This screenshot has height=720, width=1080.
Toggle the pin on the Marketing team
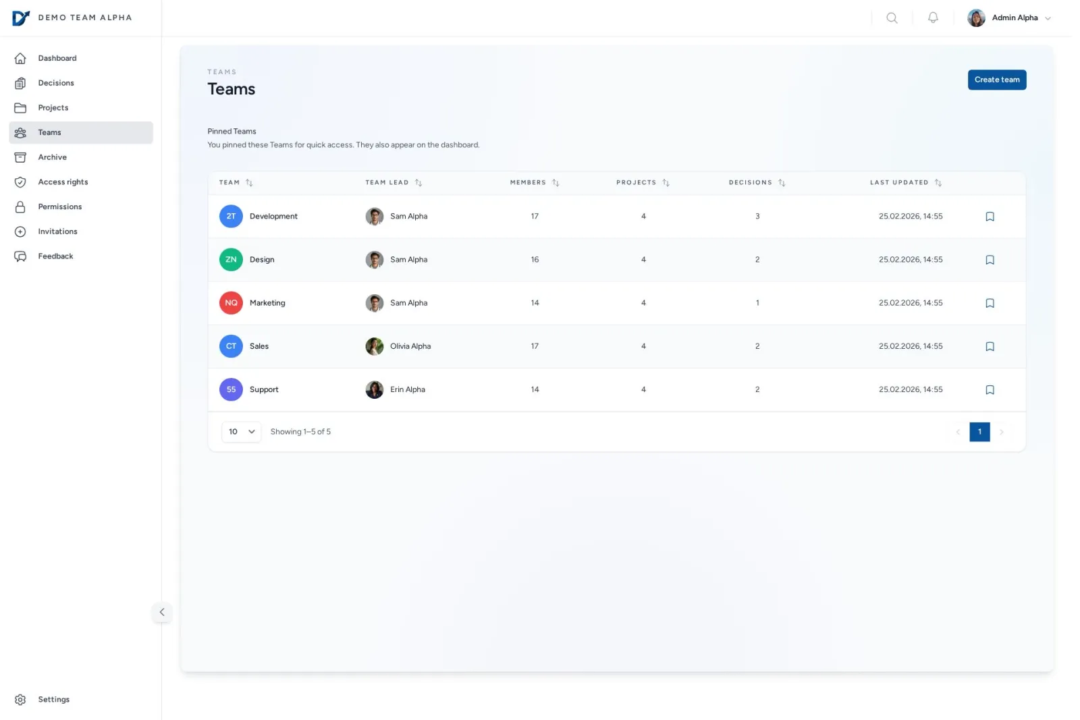pyautogui.click(x=990, y=303)
